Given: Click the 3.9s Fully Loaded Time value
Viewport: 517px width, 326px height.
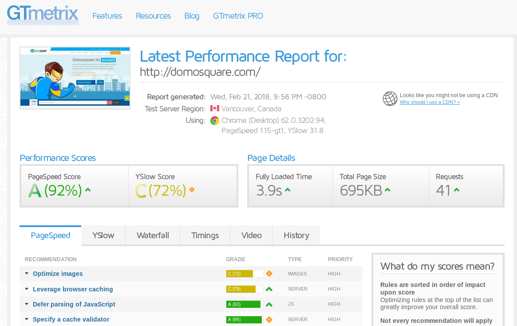Looking at the screenshot, I should click(269, 191).
